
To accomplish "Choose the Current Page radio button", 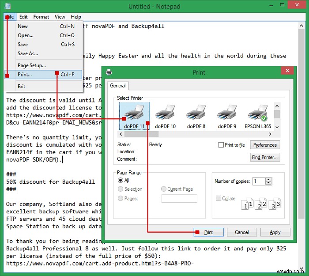I will [x=164, y=189].
